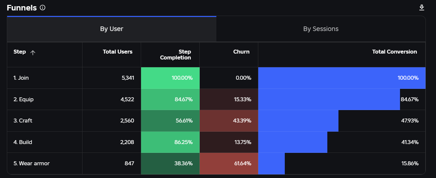Click the 3. Craft step label
This screenshot has width=436, height=178.
[23, 121]
